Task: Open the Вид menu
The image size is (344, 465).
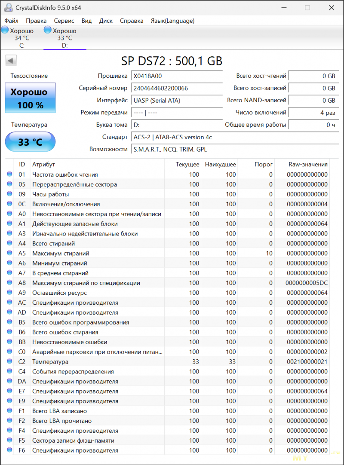Action: pyautogui.click(x=86, y=21)
